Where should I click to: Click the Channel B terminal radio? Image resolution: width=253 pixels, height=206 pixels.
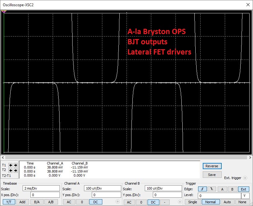pyautogui.click(x=180, y=202)
